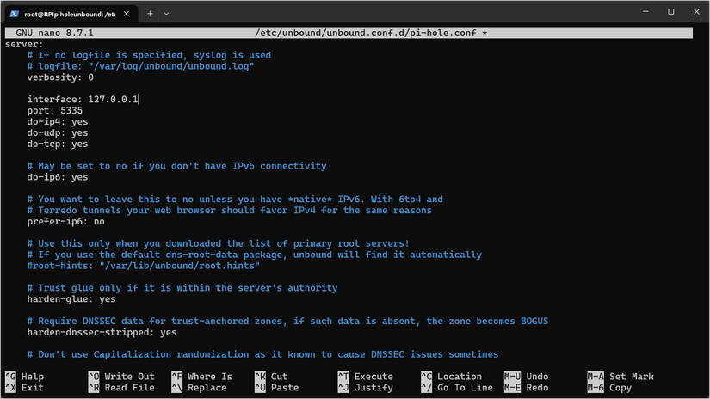Click the 'do-ip4: yes' line
The height and width of the screenshot is (399, 710).
click(58, 122)
